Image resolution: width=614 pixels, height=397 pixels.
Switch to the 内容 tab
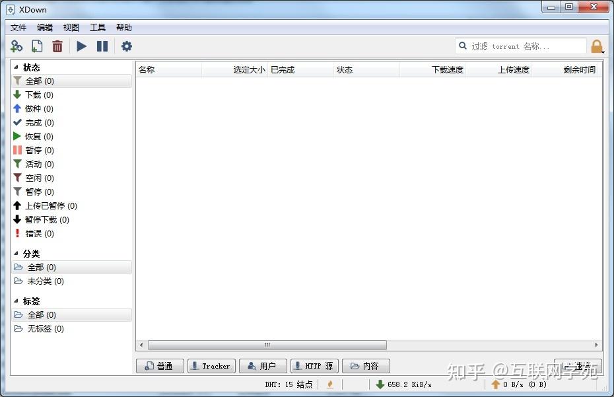pos(366,365)
